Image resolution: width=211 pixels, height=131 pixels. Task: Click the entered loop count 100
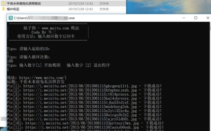point(10,61)
